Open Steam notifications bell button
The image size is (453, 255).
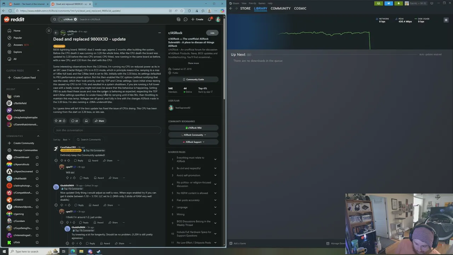[398, 4]
